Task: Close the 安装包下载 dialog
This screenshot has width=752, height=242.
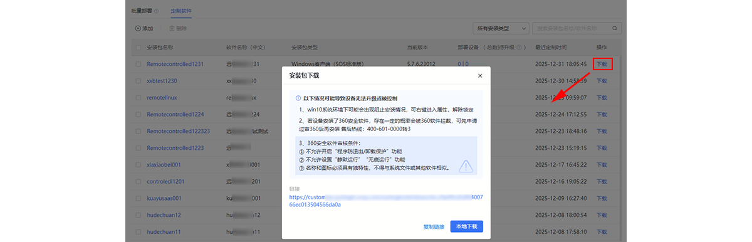Action: (x=480, y=75)
